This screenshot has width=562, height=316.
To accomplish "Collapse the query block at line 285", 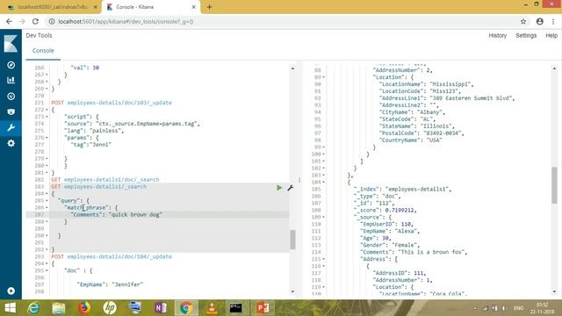I will 47,201.
